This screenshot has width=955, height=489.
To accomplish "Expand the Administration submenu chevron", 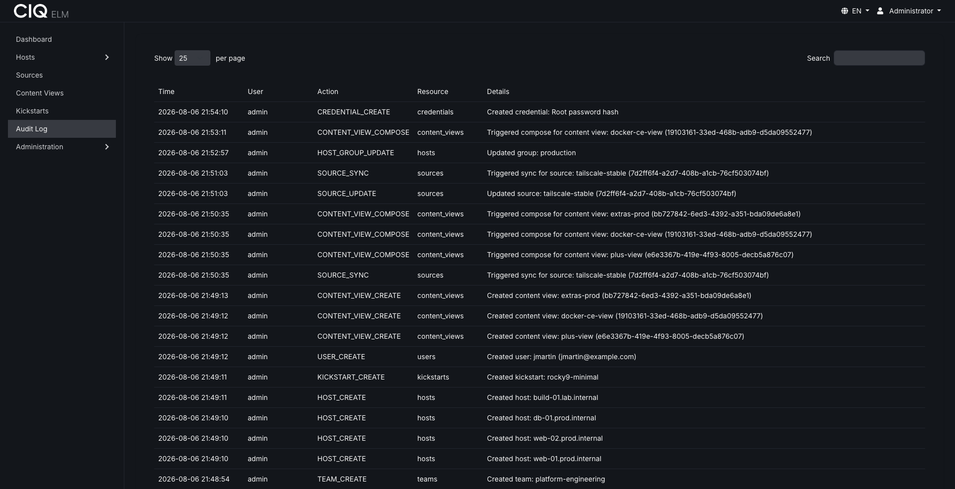I will tap(106, 147).
